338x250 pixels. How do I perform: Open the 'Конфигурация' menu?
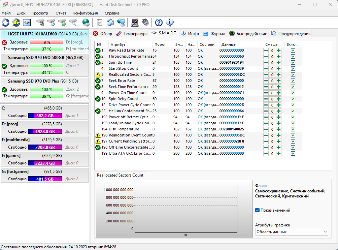(85, 13)
